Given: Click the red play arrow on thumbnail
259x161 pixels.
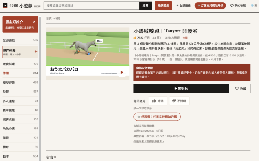Looking at the screenshot, I should 122,72.
